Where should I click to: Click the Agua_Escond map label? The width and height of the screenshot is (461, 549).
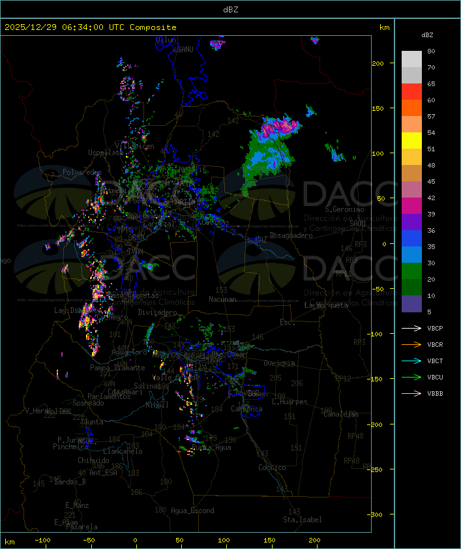[x=192, y=511]
